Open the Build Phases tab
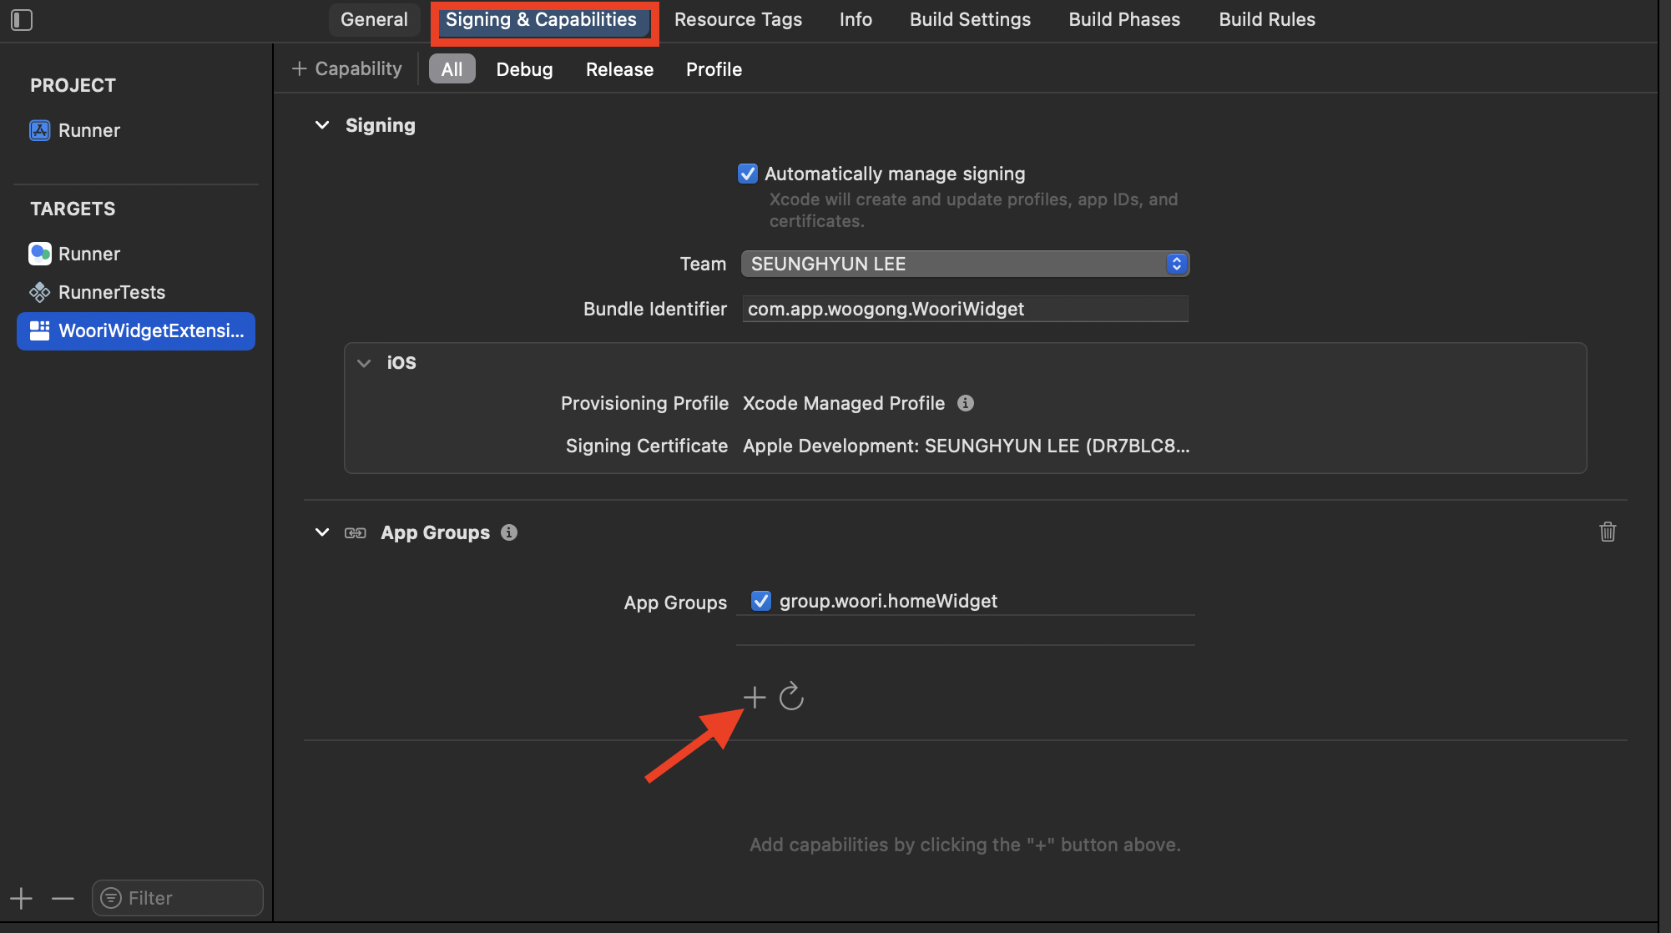The width and height of the screenshot is (1671, 933). coord(1124,19)
